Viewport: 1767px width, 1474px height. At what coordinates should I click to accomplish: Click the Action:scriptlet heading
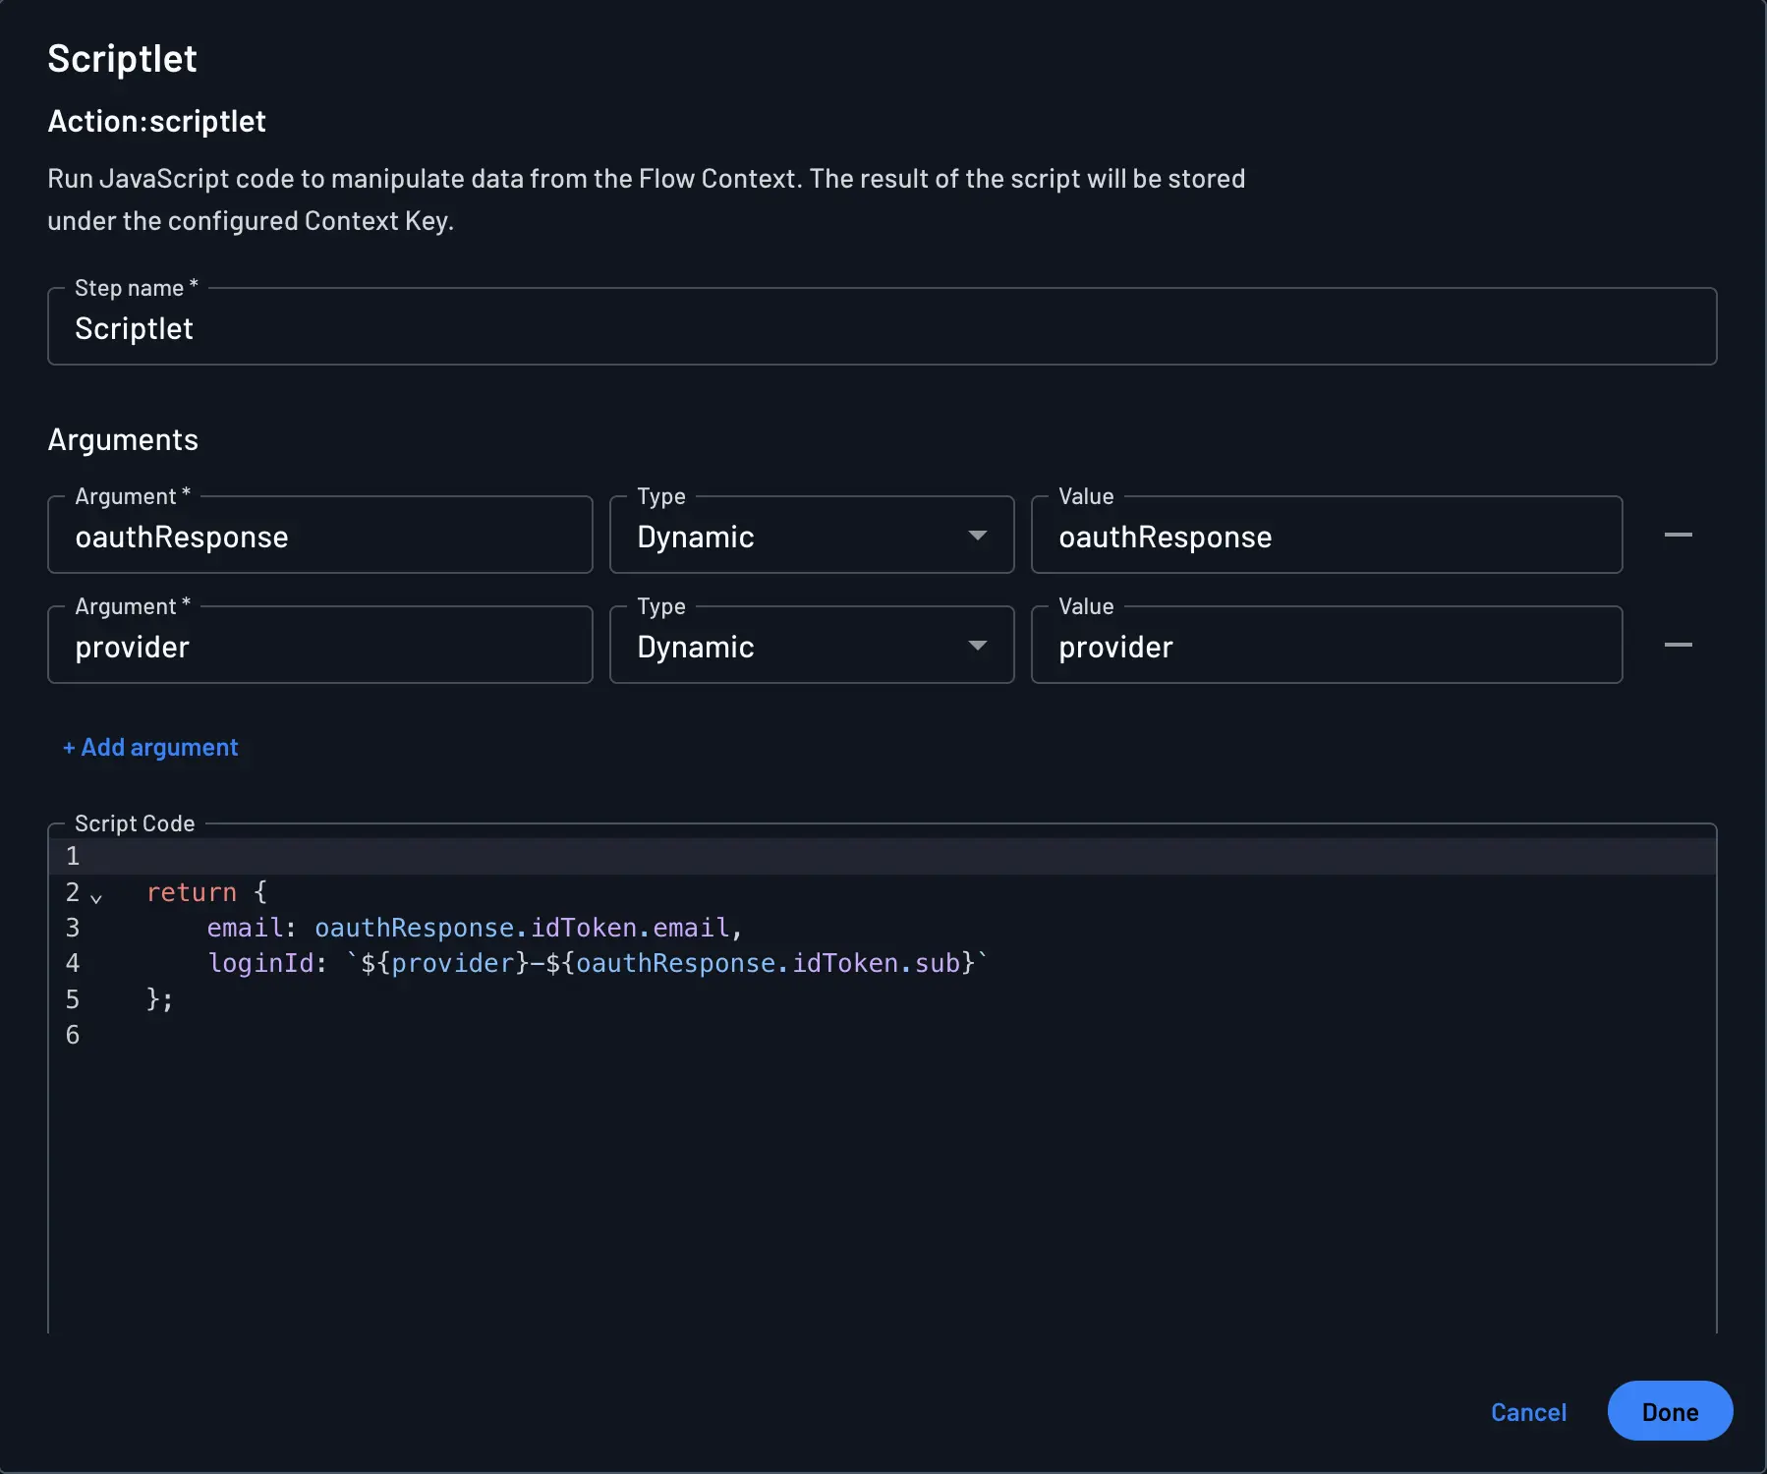157,121
